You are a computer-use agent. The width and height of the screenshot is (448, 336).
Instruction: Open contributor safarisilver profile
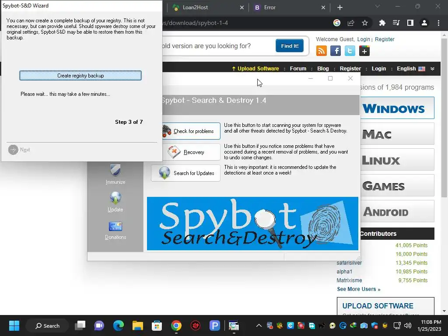[349, 263]
